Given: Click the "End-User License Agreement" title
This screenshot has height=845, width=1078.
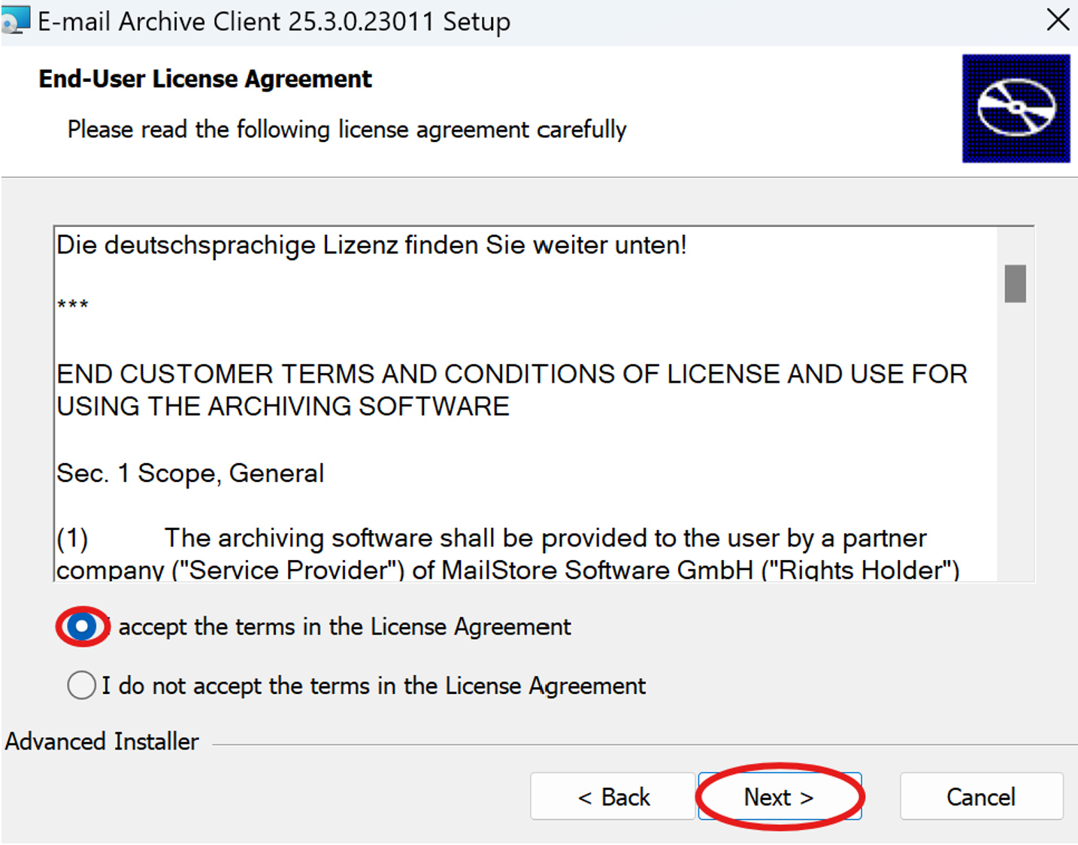Looking at the screenshot, I should point(205,79).
